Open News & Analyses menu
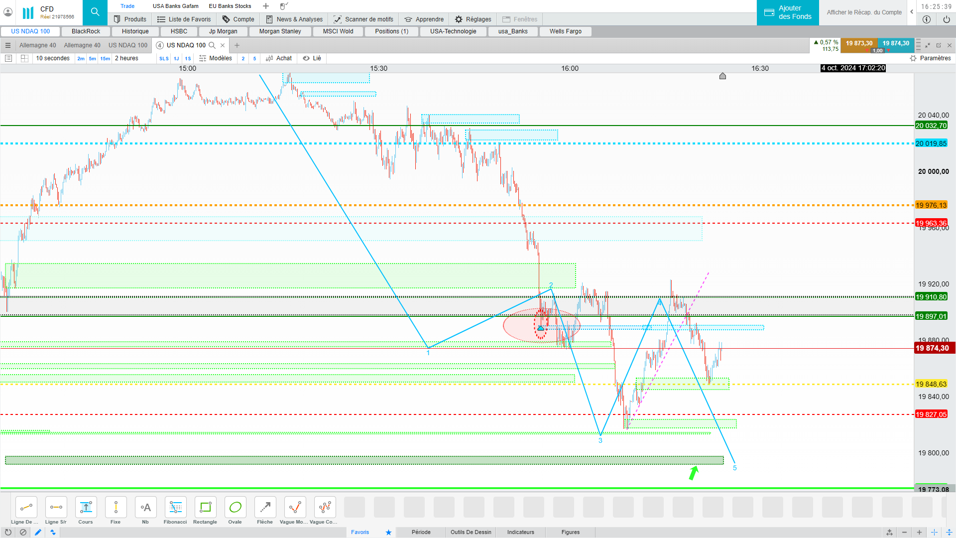The image size is (956, 538). point(294,19)
